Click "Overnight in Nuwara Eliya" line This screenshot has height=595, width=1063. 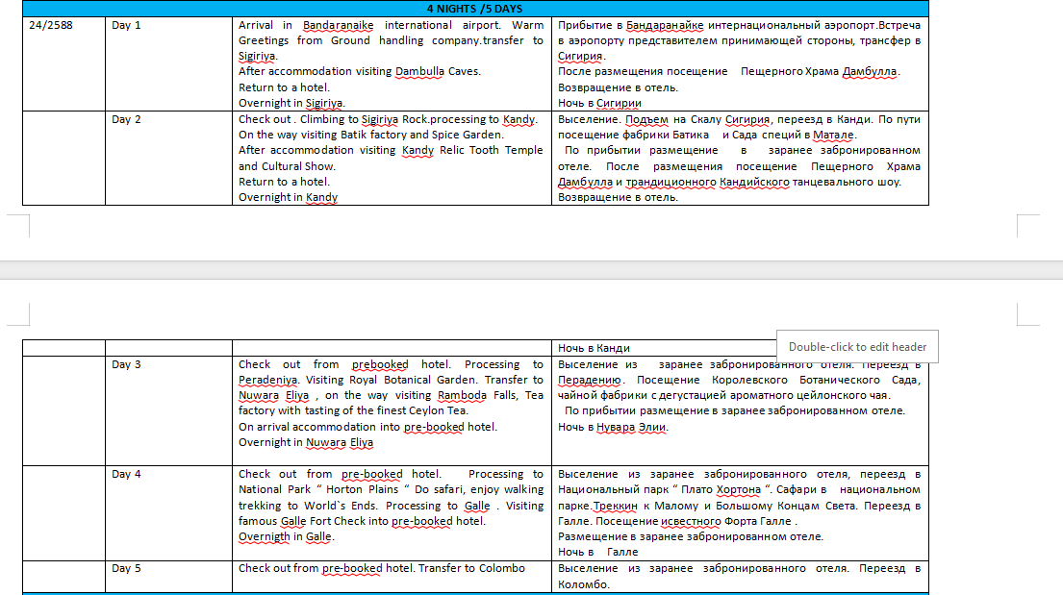click(305, 442)
